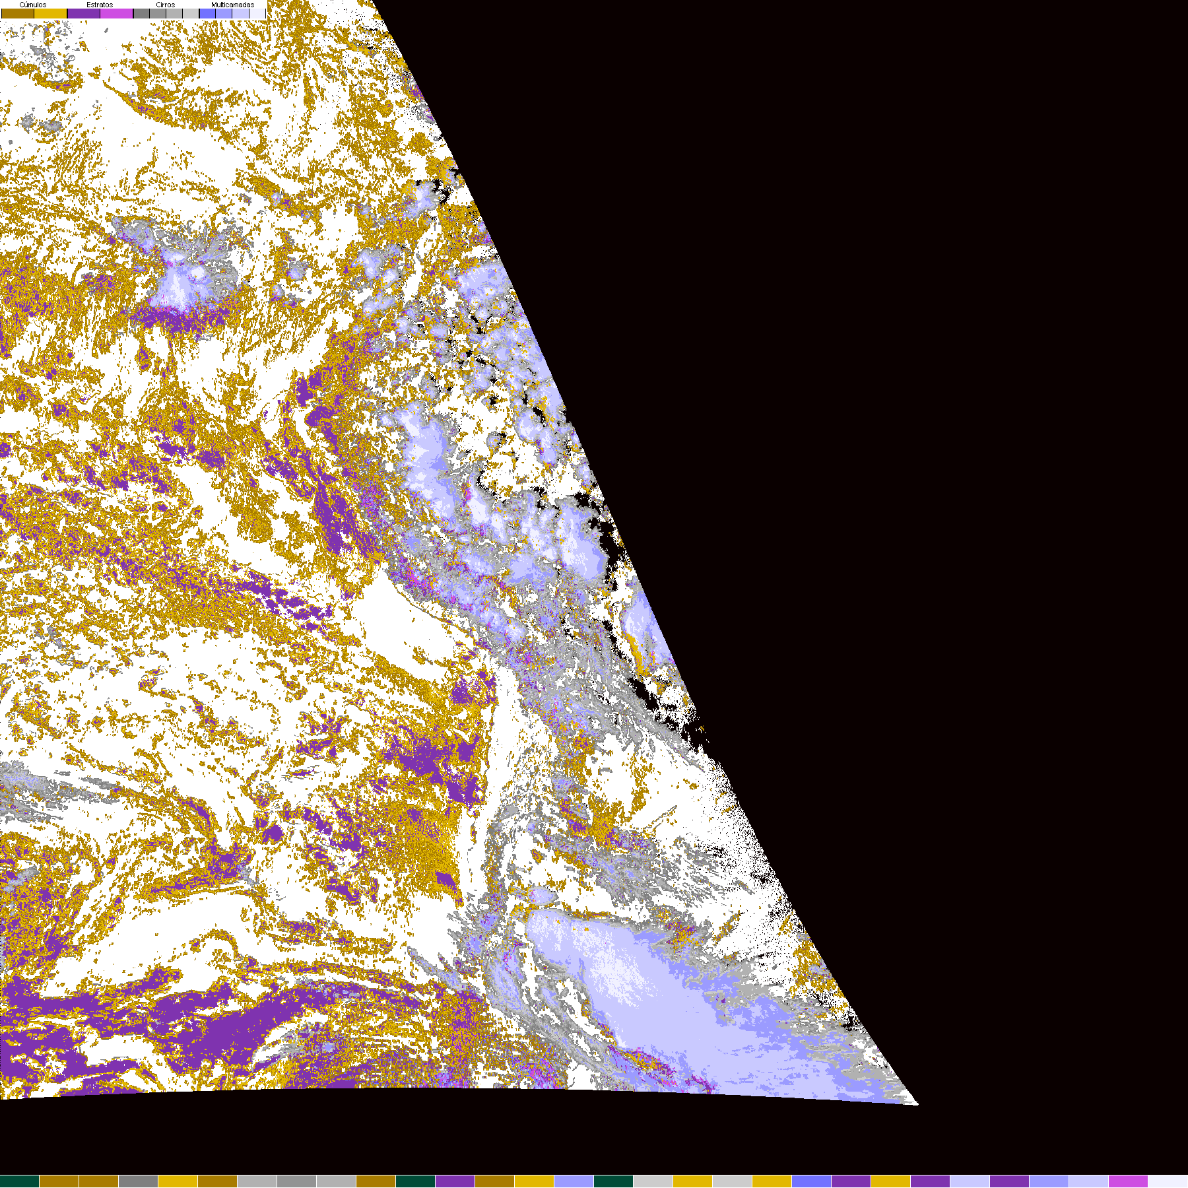This screenshot has width=1188, height=1188.
Task: Select the near-white Multicamadas legend swatch
Action: coord(257,13)
